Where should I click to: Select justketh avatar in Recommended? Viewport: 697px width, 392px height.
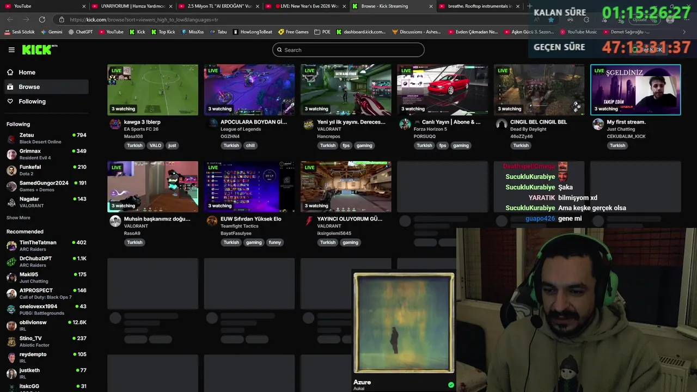[x=11, y=373]
